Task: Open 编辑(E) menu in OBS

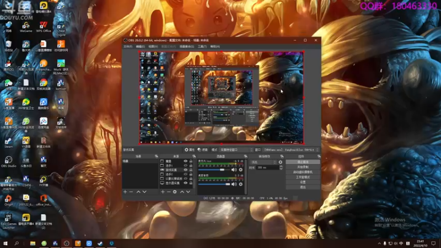Action: pos(141,47)
